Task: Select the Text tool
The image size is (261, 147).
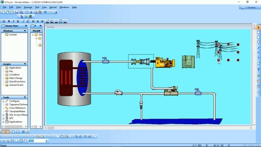Action: [x=258, y=69]
